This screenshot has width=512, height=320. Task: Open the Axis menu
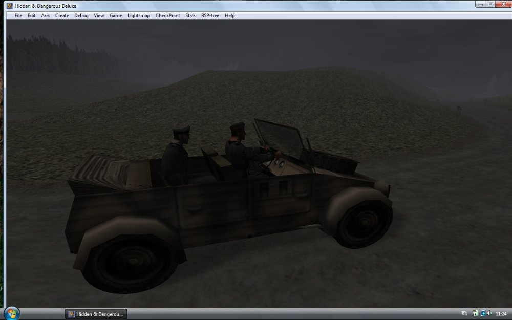click(x=46, y=15)
